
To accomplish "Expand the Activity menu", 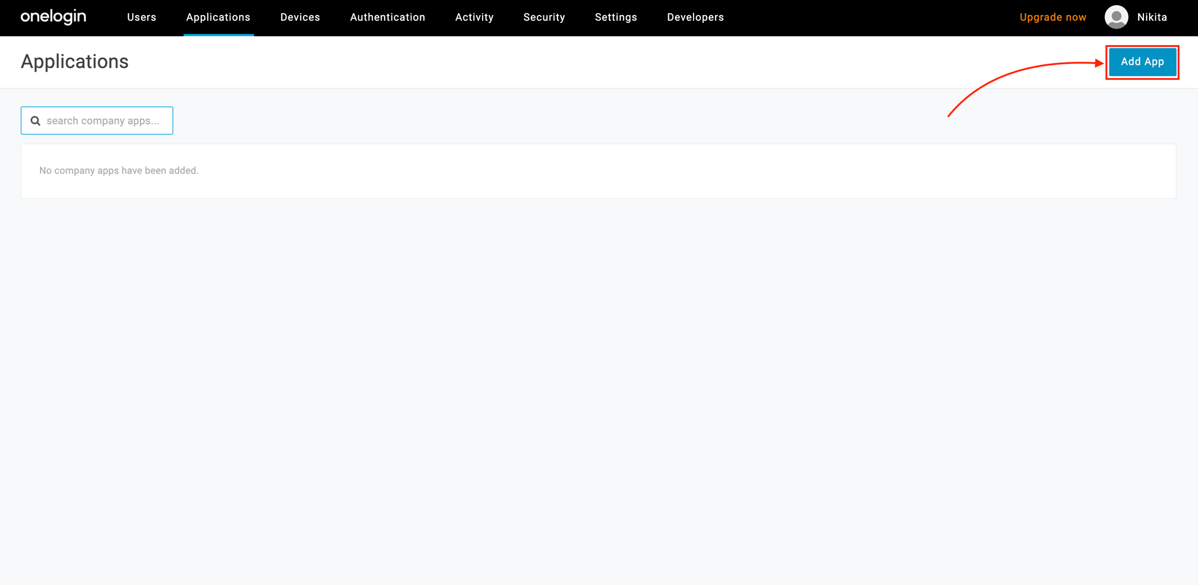I will pos(474,17).
